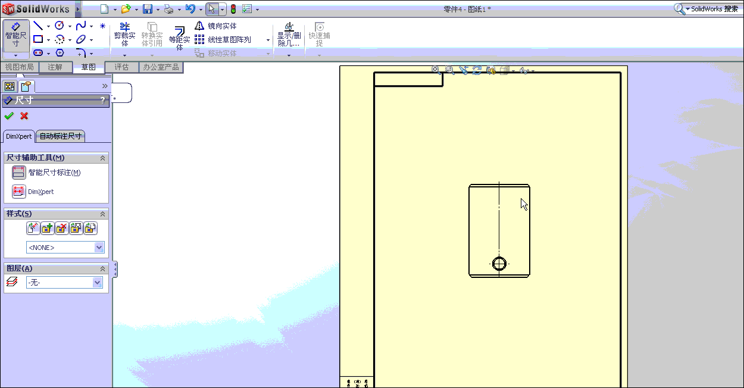Click Zoom to Area in view toolbar
744x388 pixels.
pyautogui.click(x=450, y=70)
